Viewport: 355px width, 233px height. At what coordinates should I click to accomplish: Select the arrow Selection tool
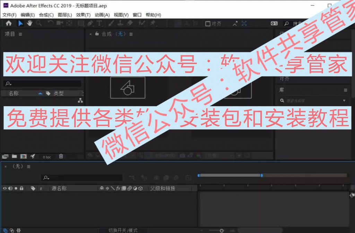click(x=20, y=23)
